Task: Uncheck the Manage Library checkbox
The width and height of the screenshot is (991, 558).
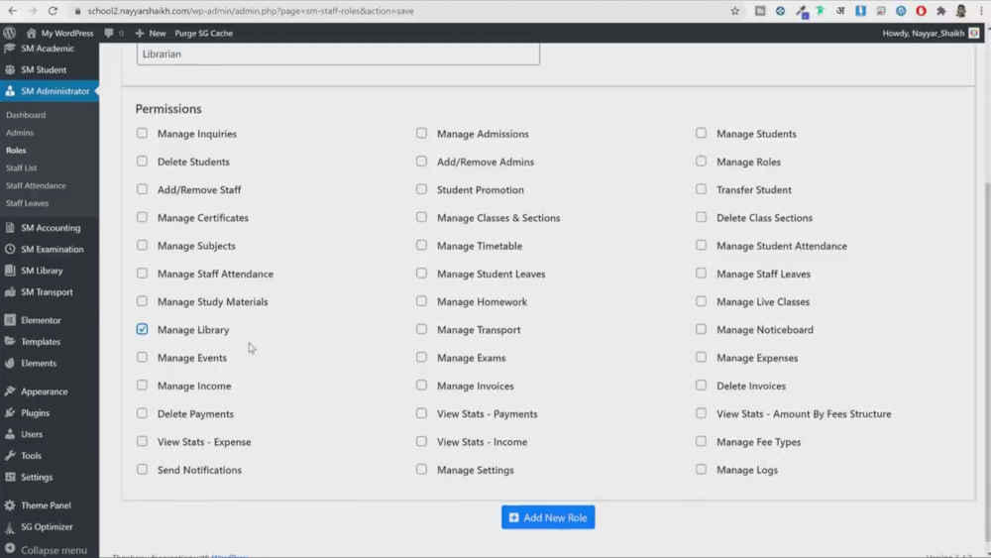Action: tap(143, 329)
